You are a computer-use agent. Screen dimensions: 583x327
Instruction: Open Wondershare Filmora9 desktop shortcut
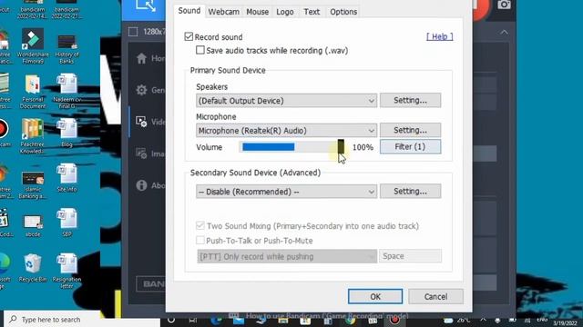pos(33,46)
